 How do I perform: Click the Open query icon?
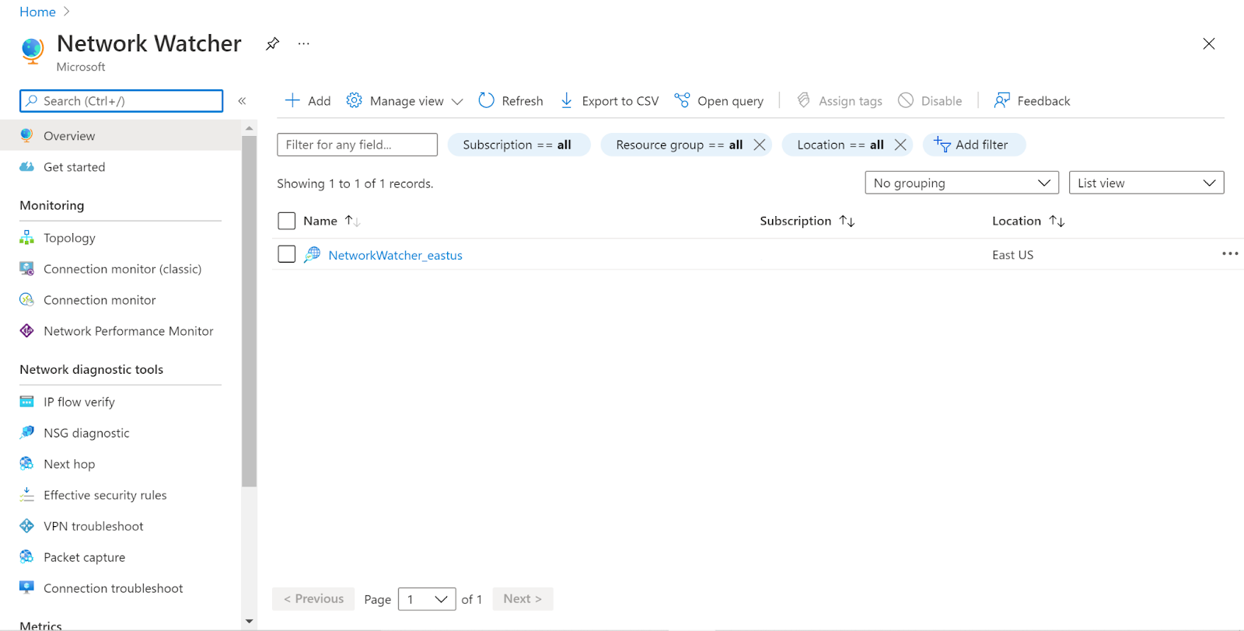click(682, 101)
